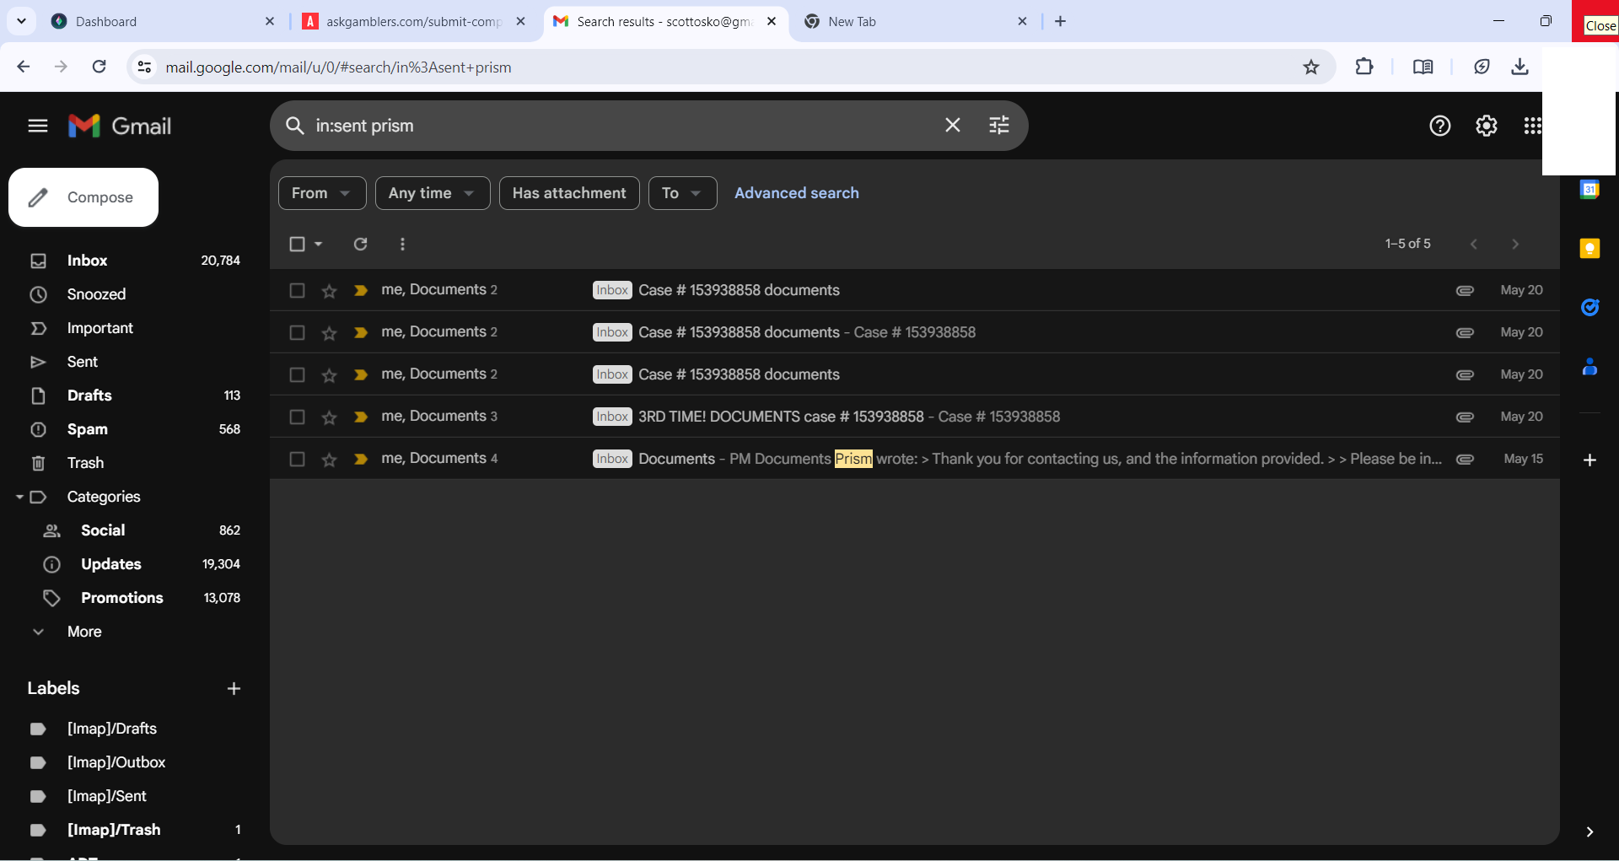Compose a new email

83,197
